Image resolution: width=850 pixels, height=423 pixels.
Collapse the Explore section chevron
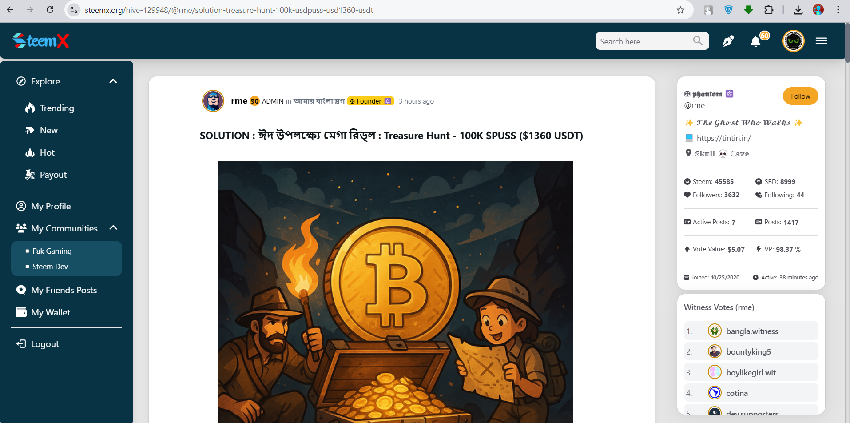[113, 81]
